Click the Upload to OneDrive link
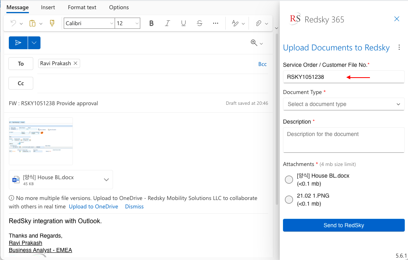408x260 pixels. pyautogui.click(x=93, y=206)
